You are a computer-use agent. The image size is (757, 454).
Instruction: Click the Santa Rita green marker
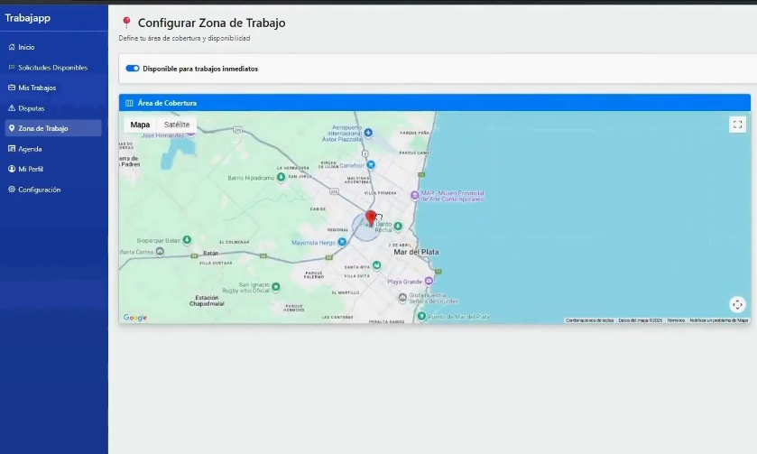376,265
